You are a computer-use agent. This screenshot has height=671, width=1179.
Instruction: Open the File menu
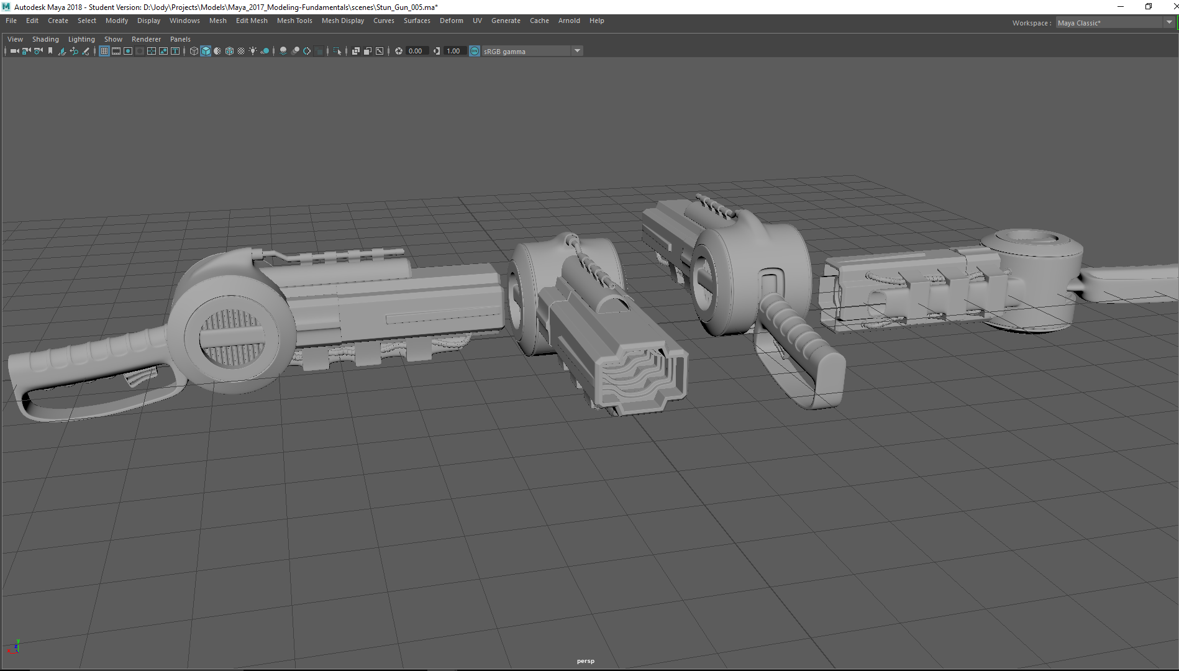(11, 21)
